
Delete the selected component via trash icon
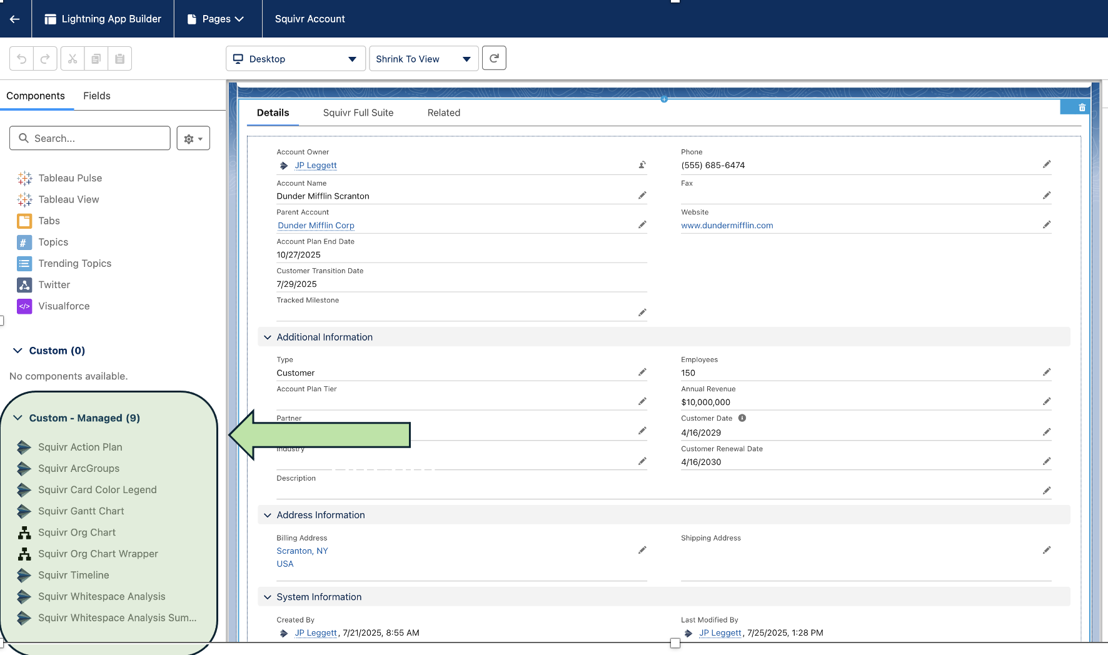[1082, 107]
